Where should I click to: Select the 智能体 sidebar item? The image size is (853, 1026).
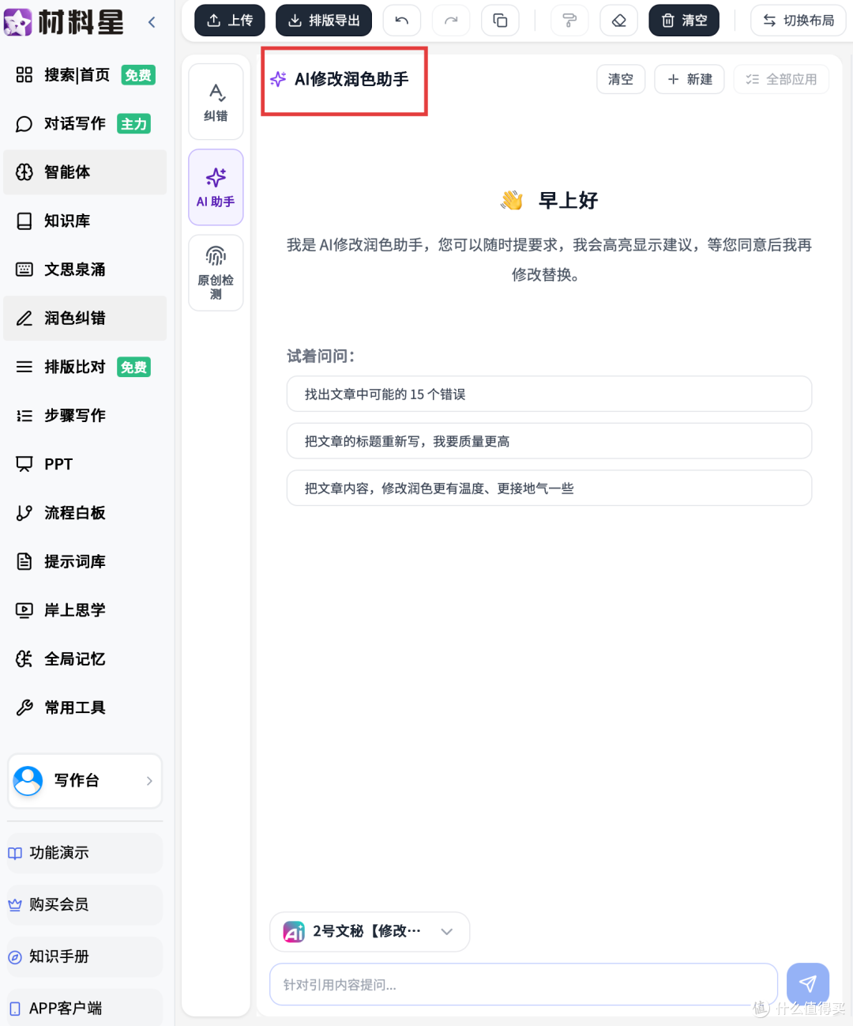pos(85,172)
